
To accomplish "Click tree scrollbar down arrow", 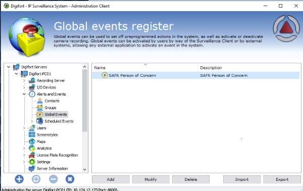I will [x=85, y=170].
